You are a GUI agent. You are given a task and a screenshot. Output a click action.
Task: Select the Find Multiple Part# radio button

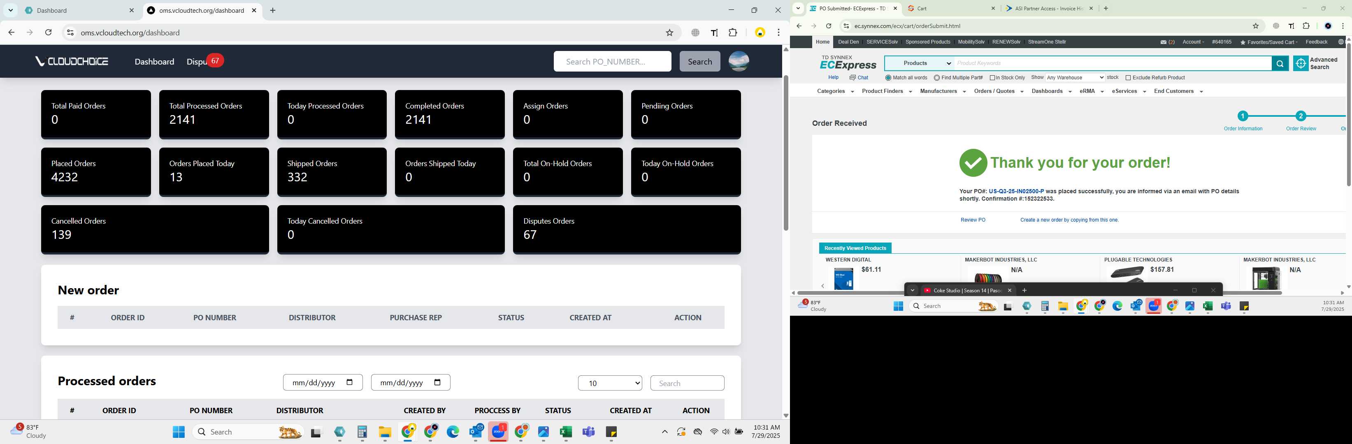click(936, 78)
